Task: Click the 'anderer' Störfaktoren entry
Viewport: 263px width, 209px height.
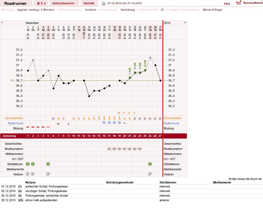Action: pyautogui.click(x=164, y=200)
